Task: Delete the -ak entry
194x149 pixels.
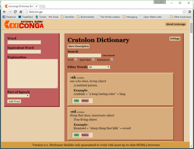Action: [x=85, y=101]
